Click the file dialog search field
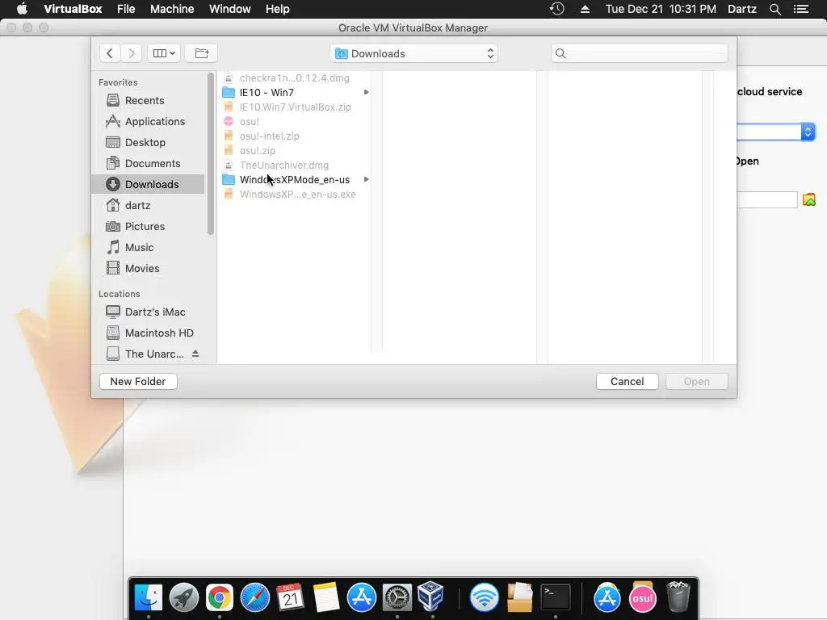Image resolution: width=827 pixels, height=620 pixels. tap(640, 53)
